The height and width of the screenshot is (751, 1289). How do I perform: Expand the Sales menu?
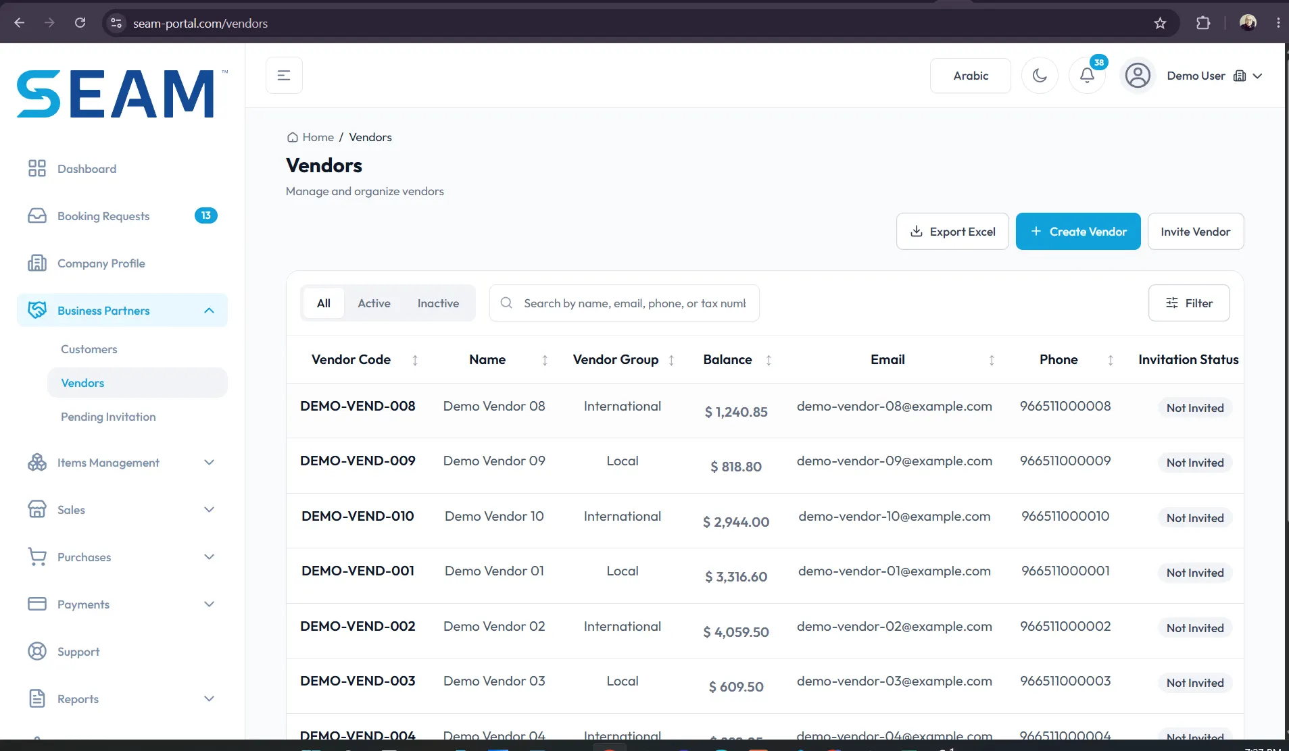coord(122,510)
